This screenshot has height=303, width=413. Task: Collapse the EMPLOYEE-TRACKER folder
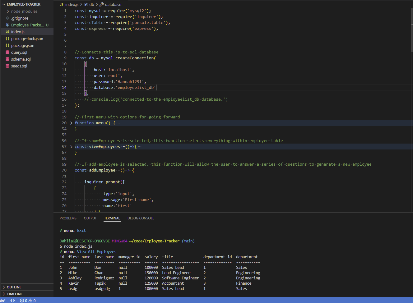4,4
